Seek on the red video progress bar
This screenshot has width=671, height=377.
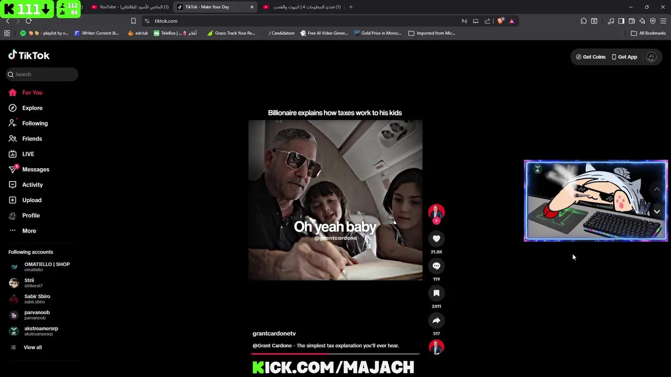(335, 354)
